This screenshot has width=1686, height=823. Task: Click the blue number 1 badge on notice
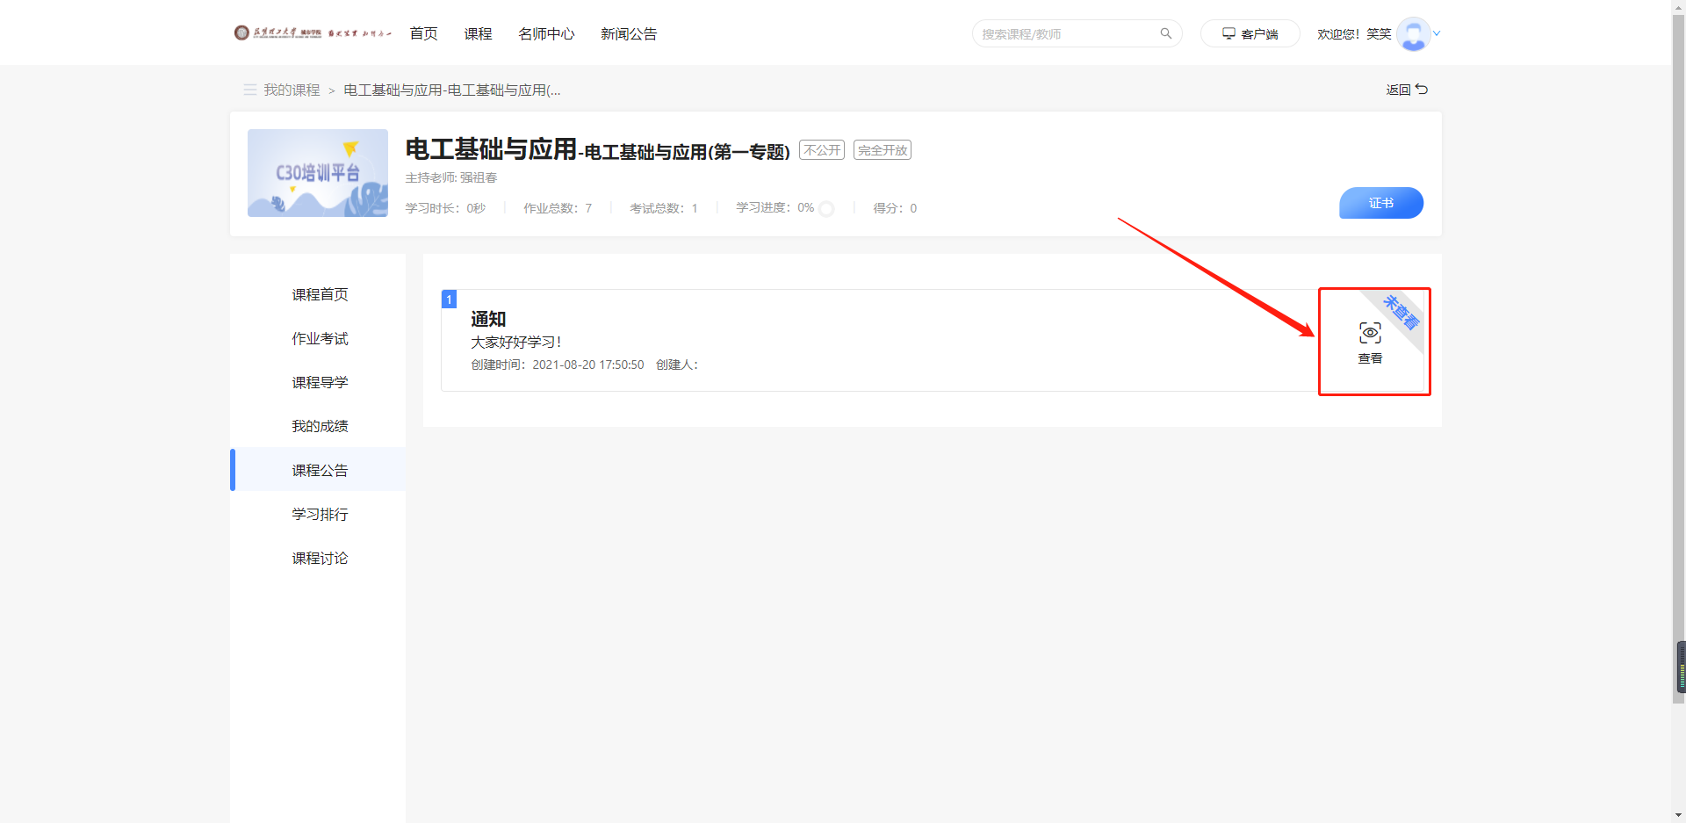pyautogui.click(x=449, y=299)
